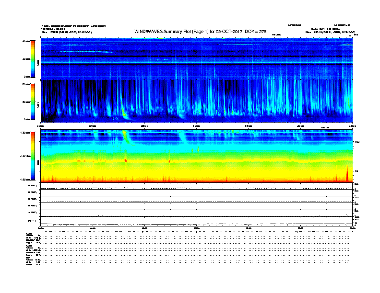Select the -130.00 label on TNR color bar
Screen dimensions: 380x293
[25, 133]
